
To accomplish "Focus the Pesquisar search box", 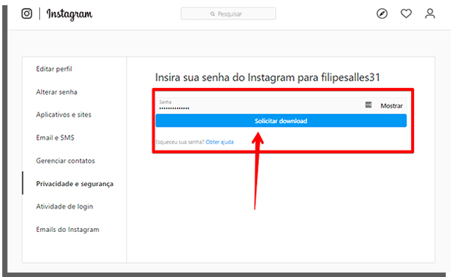I will coord(229,14).
